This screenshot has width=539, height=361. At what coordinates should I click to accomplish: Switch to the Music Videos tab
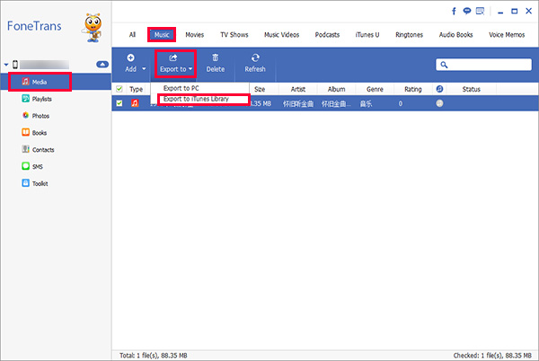coord(281,35)
